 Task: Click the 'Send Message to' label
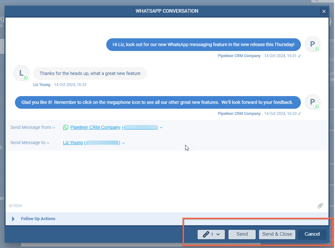pyautogui.click(x=30, y=143)
